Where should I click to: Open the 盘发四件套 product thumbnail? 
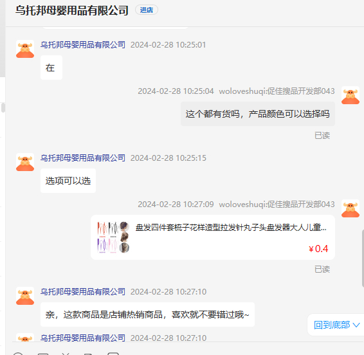[x=113, y=237]
